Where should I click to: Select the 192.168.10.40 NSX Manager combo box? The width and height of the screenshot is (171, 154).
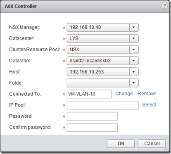click(x=102, y=27)
